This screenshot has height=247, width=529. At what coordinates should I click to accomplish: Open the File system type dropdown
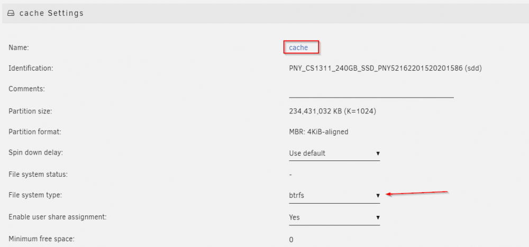click(334, 195)
